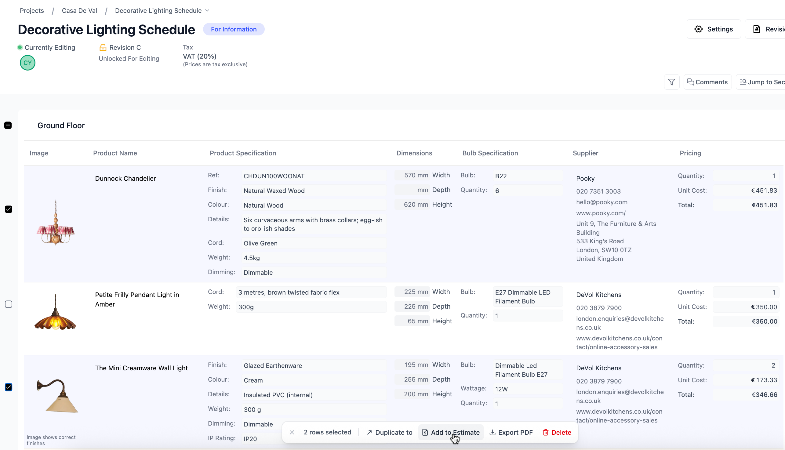
Task: Click Add to Estimate button
Action: pyautogui.click(x=451, y=432)
